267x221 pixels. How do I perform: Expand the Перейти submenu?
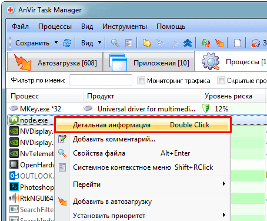(224, 184)
